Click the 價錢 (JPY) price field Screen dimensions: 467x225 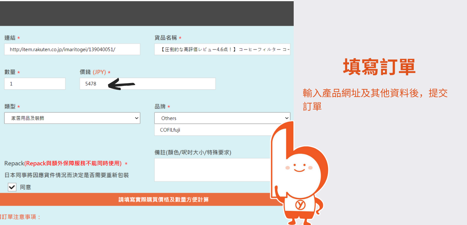pos(148,84)
